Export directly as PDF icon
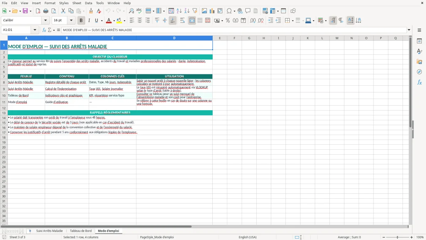This screenshot has height=240, width=426. [38, 11]
